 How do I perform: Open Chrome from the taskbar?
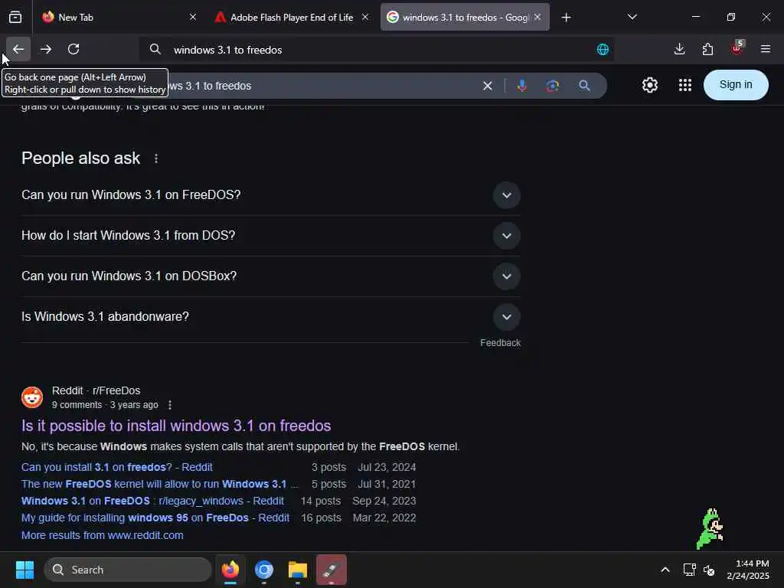[264, 570]
